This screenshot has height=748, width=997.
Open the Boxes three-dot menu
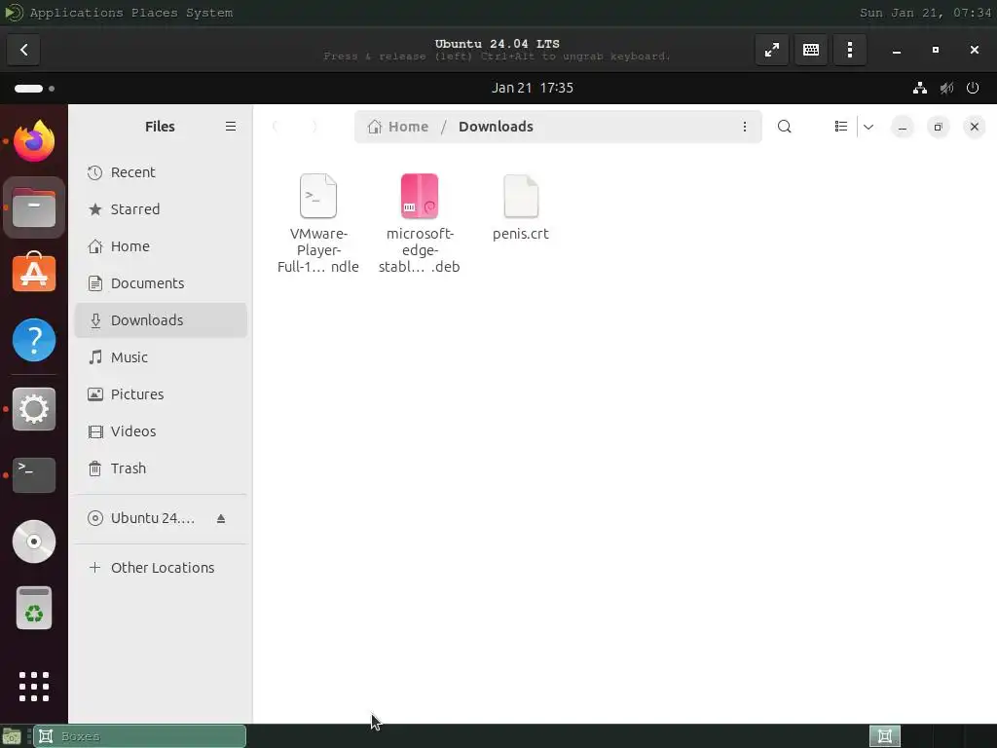(849, 50)
